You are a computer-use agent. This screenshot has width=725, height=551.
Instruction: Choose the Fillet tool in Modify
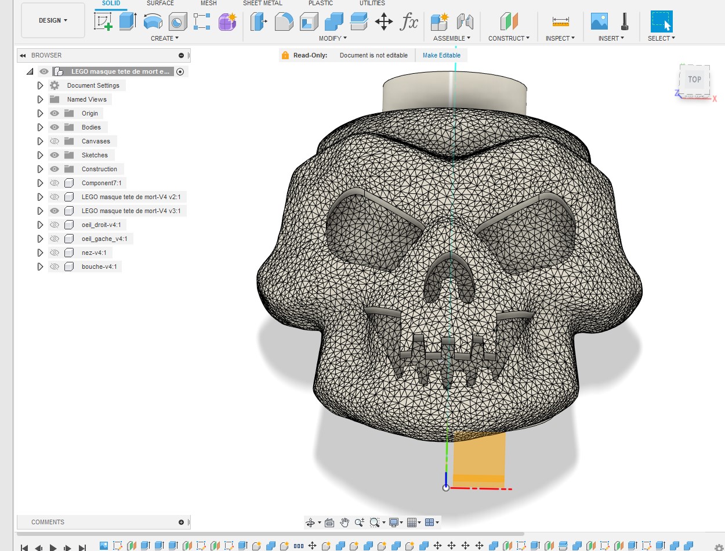click(284, 22)
